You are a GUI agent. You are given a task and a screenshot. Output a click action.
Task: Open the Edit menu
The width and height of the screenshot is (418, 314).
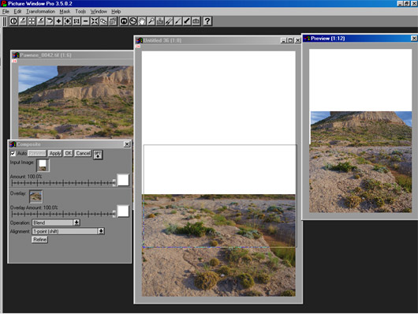tap(17, 12)
